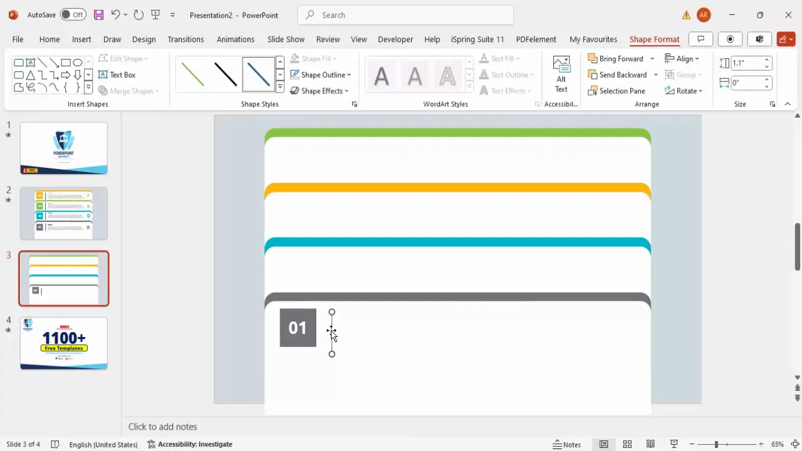
Task: Pick the straight line shape
Action: coord(42,63)
